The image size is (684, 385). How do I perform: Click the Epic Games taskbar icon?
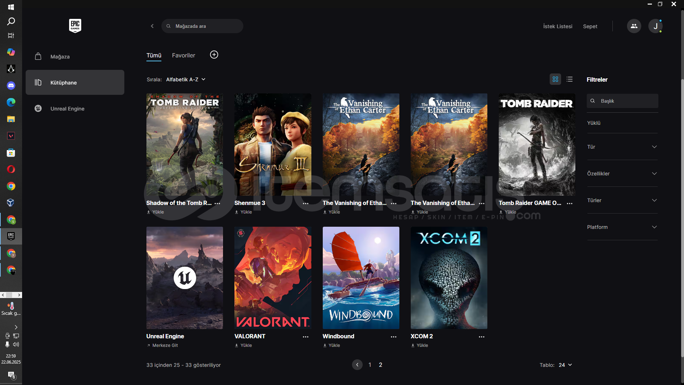tap(11, 236)
